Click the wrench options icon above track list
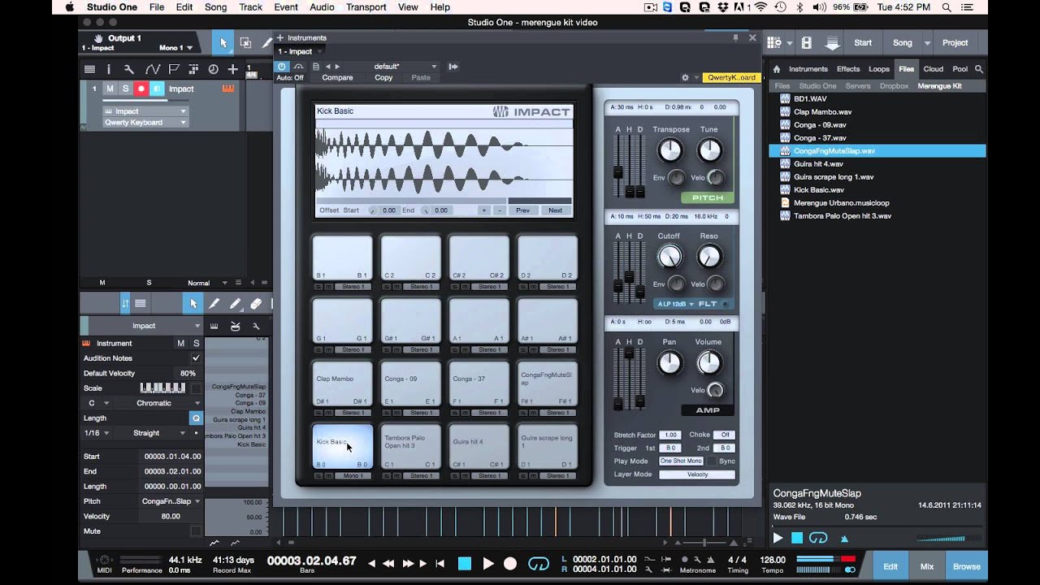Viewport: 1040px width, 585px height. pyautogui.click(x=129, y=69)
